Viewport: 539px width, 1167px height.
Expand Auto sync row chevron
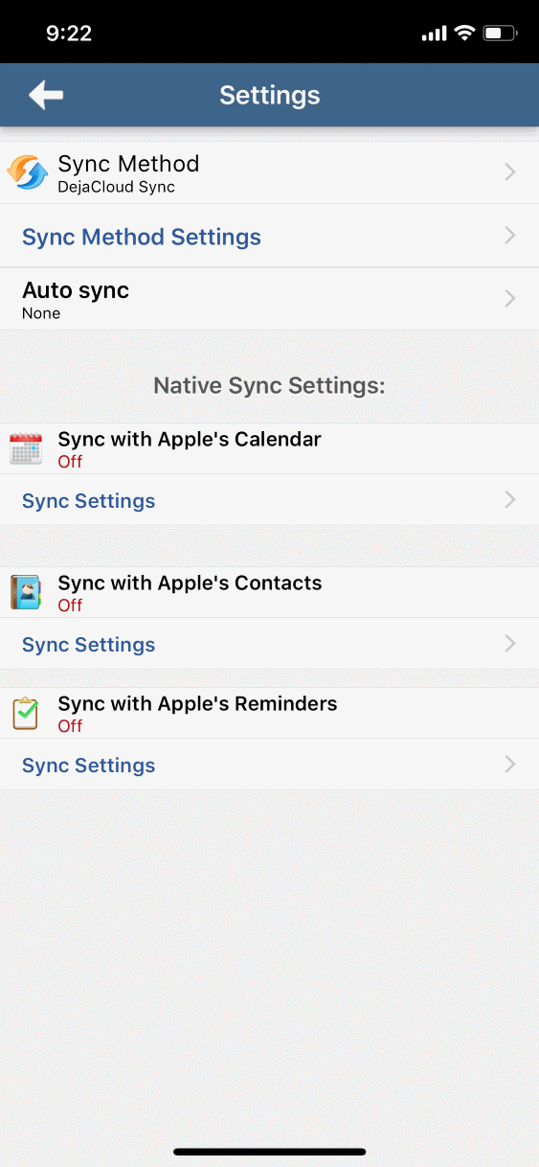[510, 299]
